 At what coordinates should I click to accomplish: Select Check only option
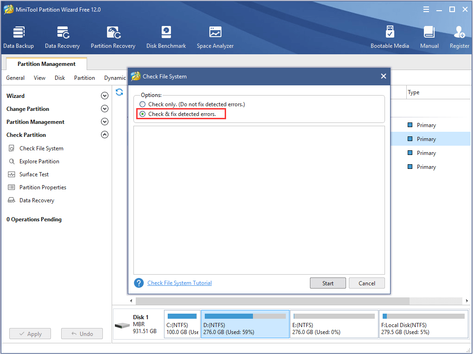(x=192, y=104)
